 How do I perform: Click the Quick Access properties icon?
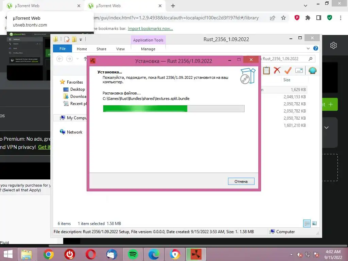tap(67, 39)
